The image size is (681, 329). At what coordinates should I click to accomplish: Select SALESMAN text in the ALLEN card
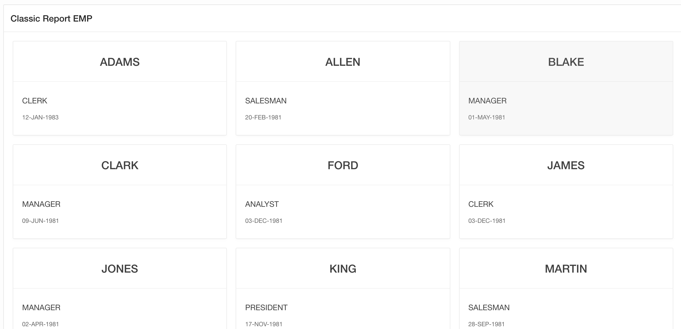coord(266,101)
